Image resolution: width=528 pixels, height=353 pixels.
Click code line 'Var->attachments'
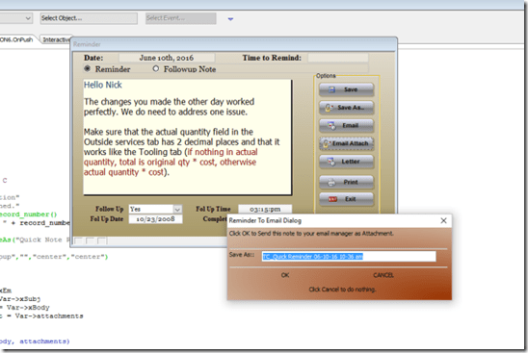click(49, 316)
